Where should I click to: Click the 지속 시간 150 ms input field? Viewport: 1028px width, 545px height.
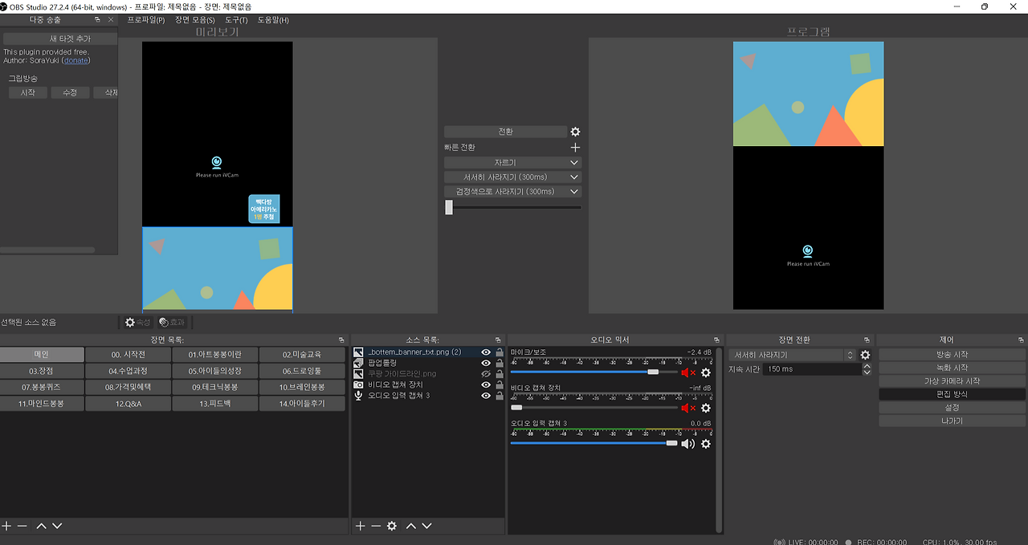pos(811,369)
